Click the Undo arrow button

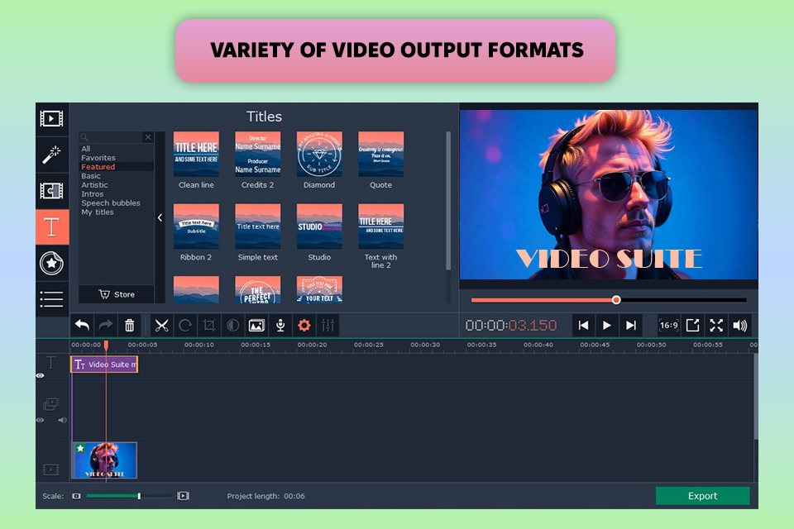[82, 326]
